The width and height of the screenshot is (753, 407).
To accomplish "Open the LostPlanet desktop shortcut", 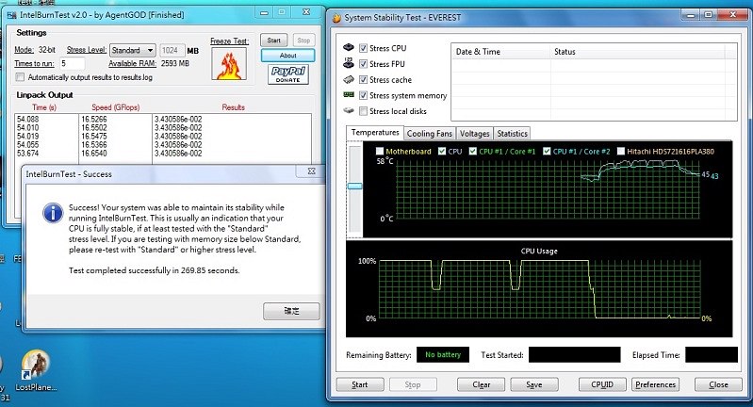I will (x=36, y=370).
